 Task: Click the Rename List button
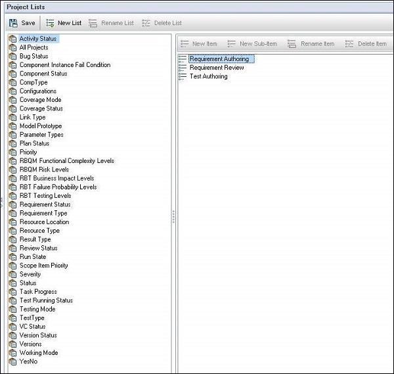point(112,23)
